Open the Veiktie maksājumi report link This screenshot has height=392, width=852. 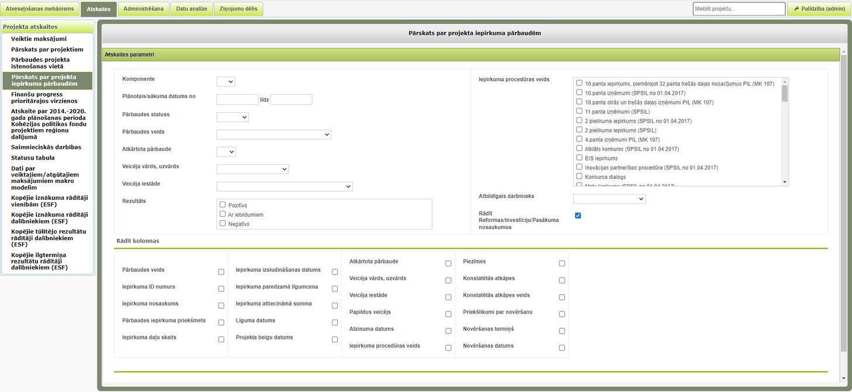pyautogui.click(x=39, y=39)
